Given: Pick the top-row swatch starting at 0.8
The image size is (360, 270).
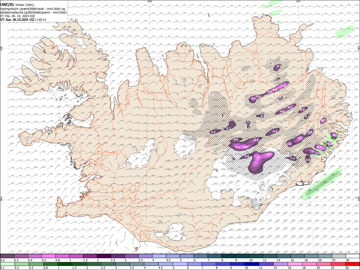Looking at the screenshot, I should [62, 256].
